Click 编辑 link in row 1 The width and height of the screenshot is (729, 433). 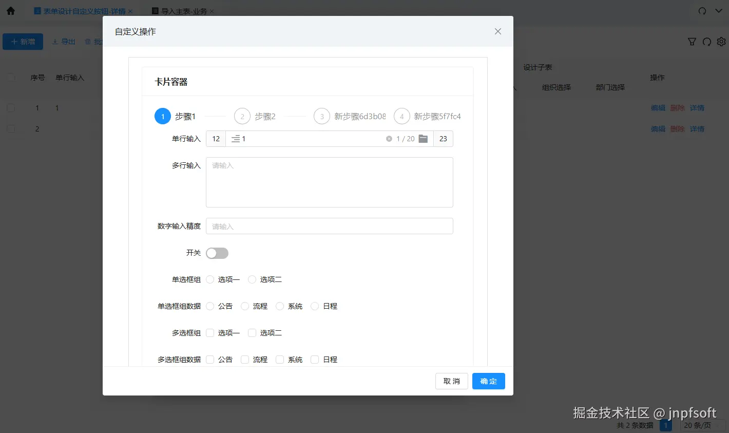coord(658,108)
